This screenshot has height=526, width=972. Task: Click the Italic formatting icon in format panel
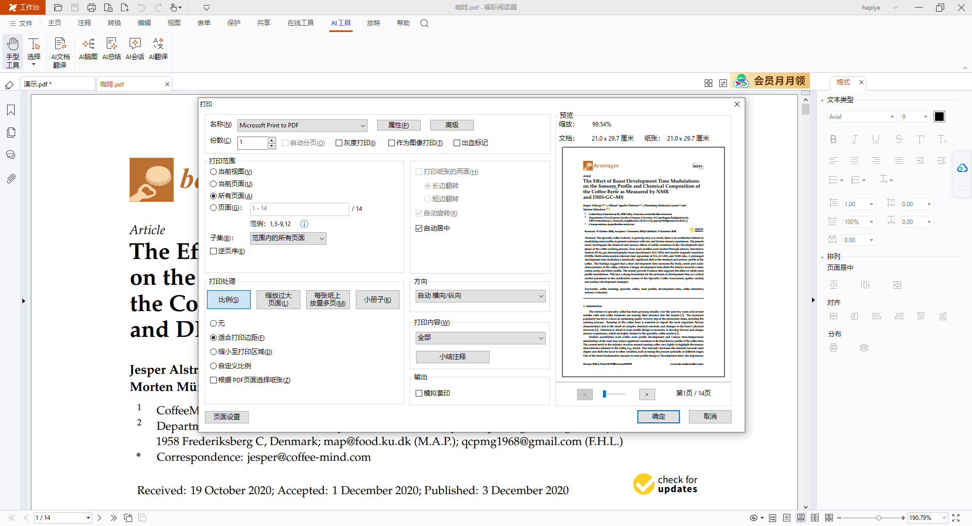pyautogui.click(x=855, y=139)
